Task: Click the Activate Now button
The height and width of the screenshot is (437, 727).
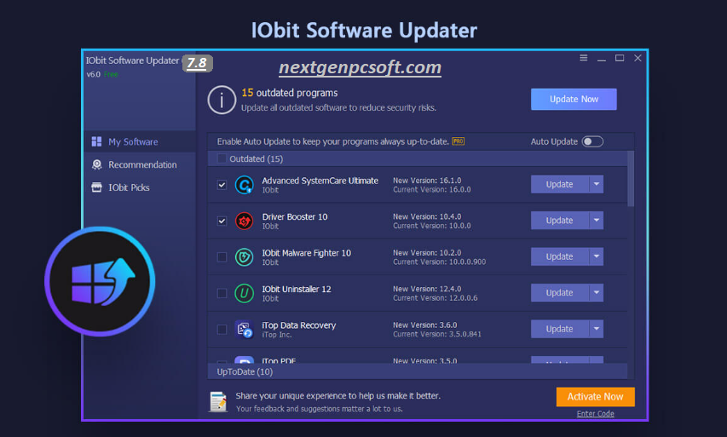Action: coord(596,397)
